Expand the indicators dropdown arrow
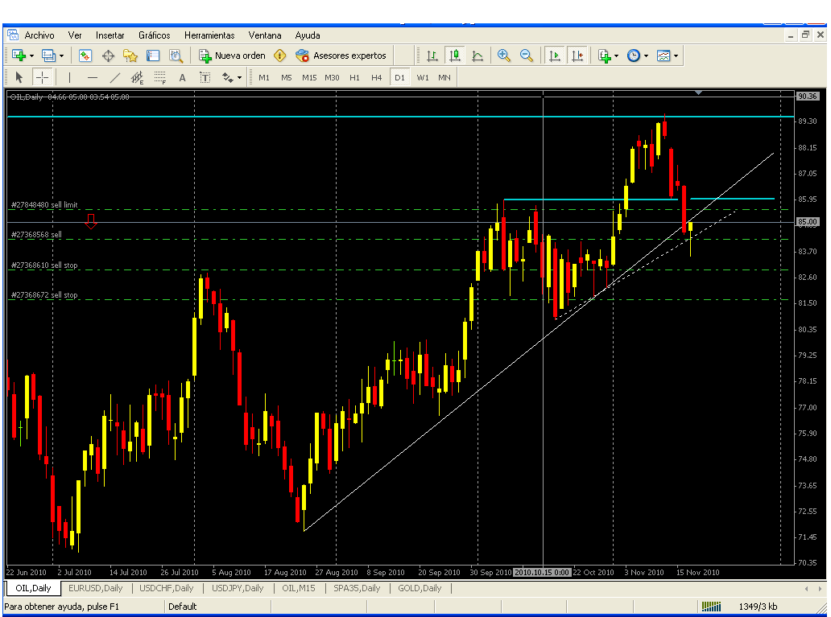Image resolution: width=831 pixels, height=617 pixels. (616, 56)
